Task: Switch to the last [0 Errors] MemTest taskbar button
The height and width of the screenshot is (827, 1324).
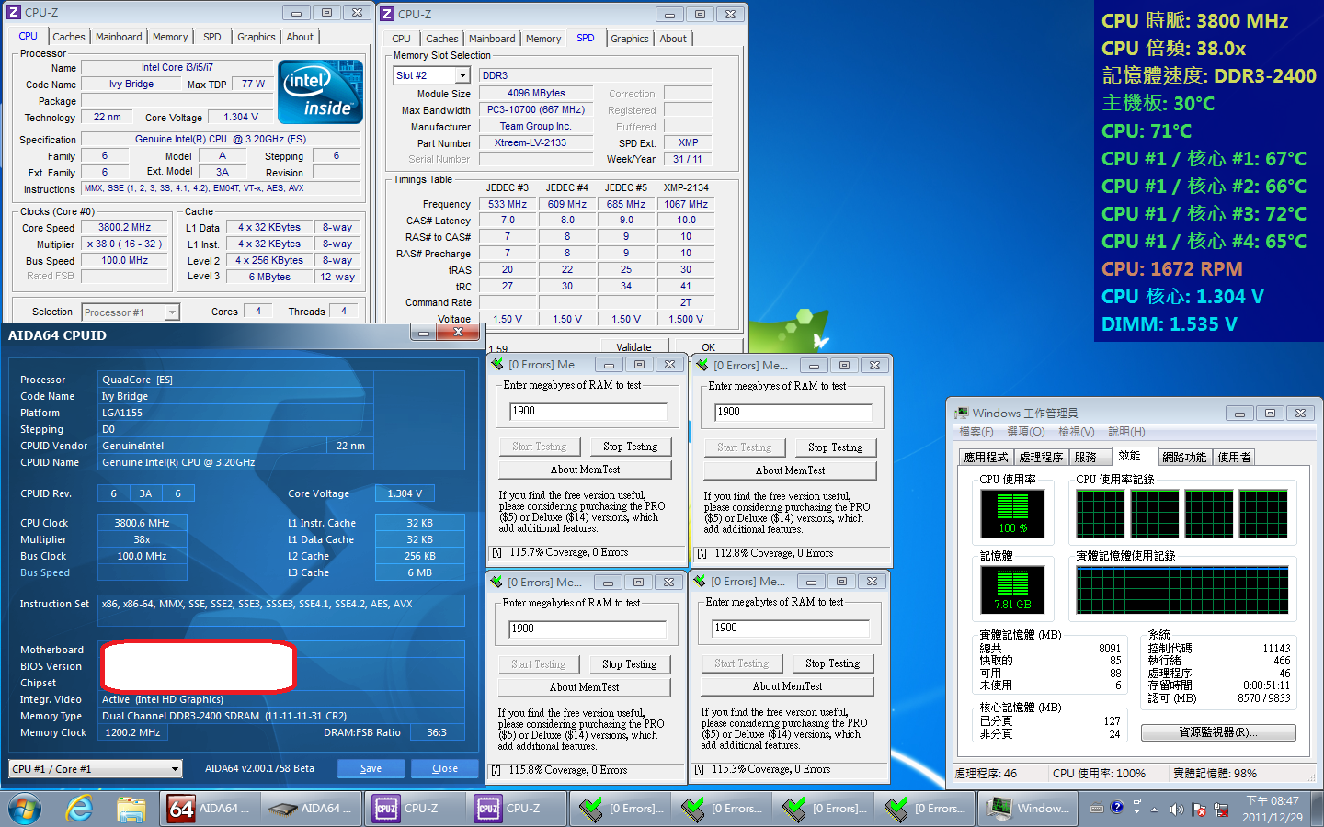Action: tap(923, 809)
